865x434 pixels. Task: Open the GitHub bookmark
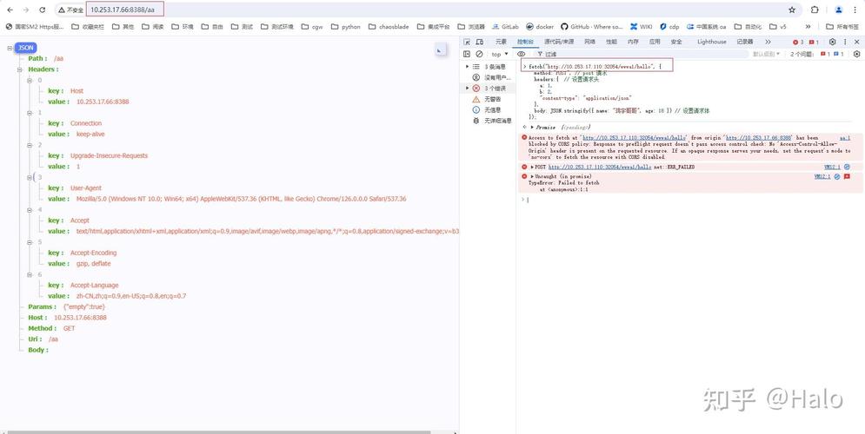(591, 26)
